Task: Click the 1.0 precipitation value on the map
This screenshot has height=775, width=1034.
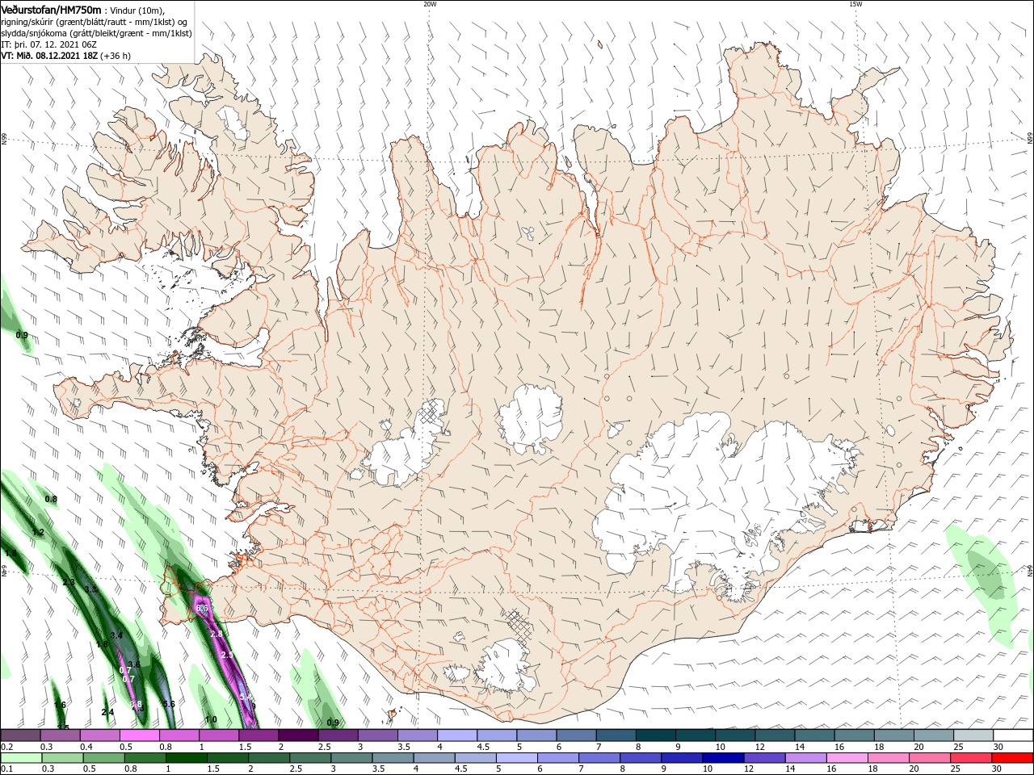Action: (x=211, y=719)
